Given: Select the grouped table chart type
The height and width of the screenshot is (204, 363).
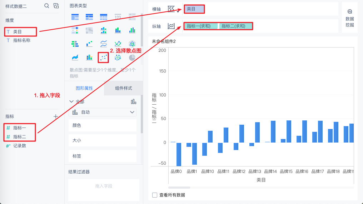Looking at the screenshot, I should click(x=75, y=17).
